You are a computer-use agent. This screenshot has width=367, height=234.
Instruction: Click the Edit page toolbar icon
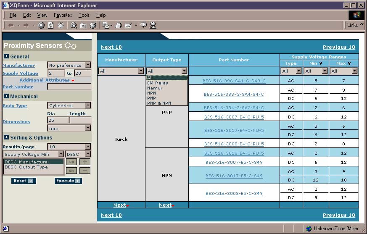click(x=128, y=25)
